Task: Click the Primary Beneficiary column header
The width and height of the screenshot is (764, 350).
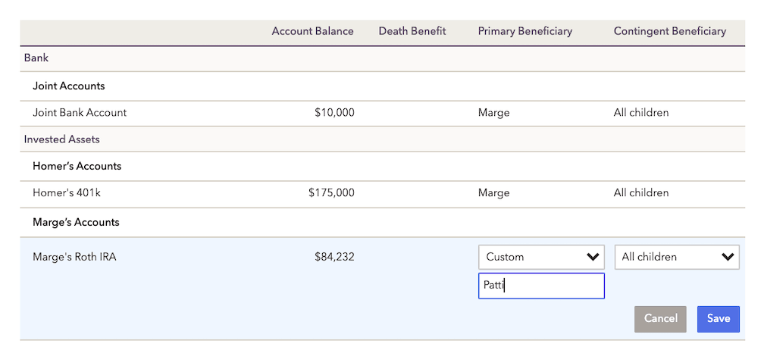Action: [x=524, y=31]
